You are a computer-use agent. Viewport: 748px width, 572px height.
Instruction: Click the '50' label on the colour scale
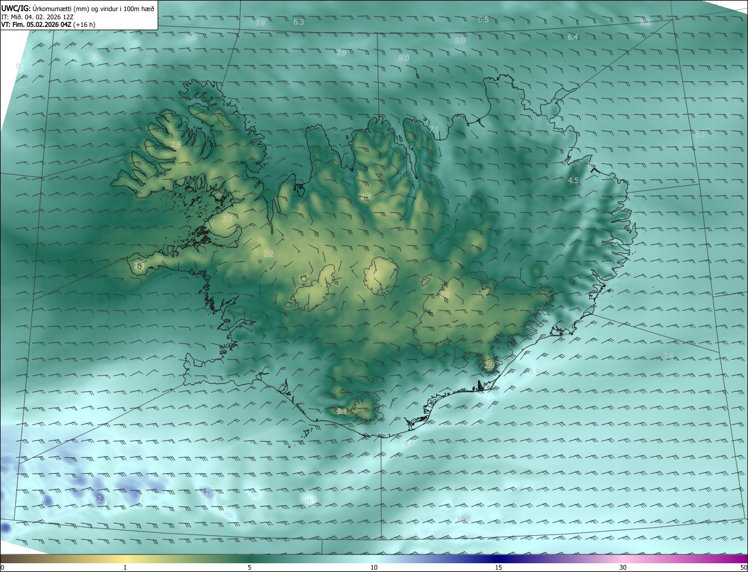pyautogui.click(x=743, y=567)
